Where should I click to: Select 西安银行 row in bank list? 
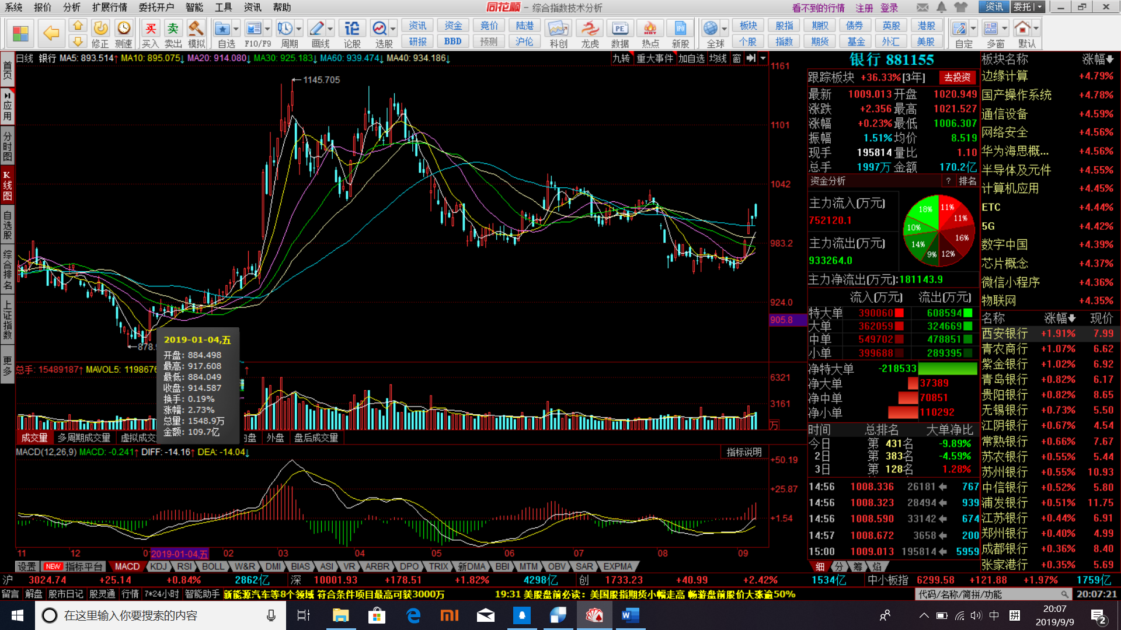[x=1049, y=334]
